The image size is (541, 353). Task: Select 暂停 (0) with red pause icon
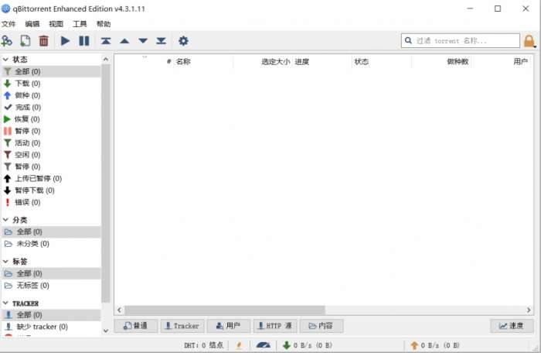click(51, 131)
